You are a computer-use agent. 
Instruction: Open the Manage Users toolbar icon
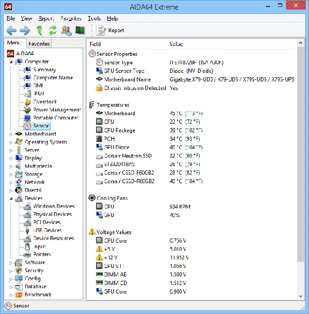click(x=67, y=31)
